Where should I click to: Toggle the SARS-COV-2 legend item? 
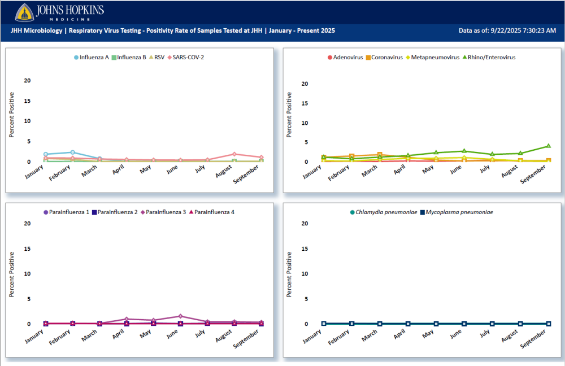coord(186,57)
